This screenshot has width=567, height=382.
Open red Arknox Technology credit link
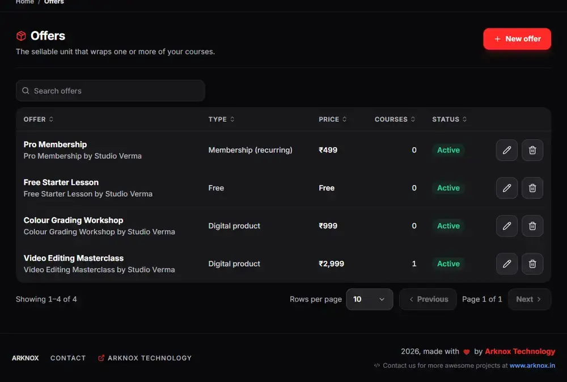pos(519,351)
